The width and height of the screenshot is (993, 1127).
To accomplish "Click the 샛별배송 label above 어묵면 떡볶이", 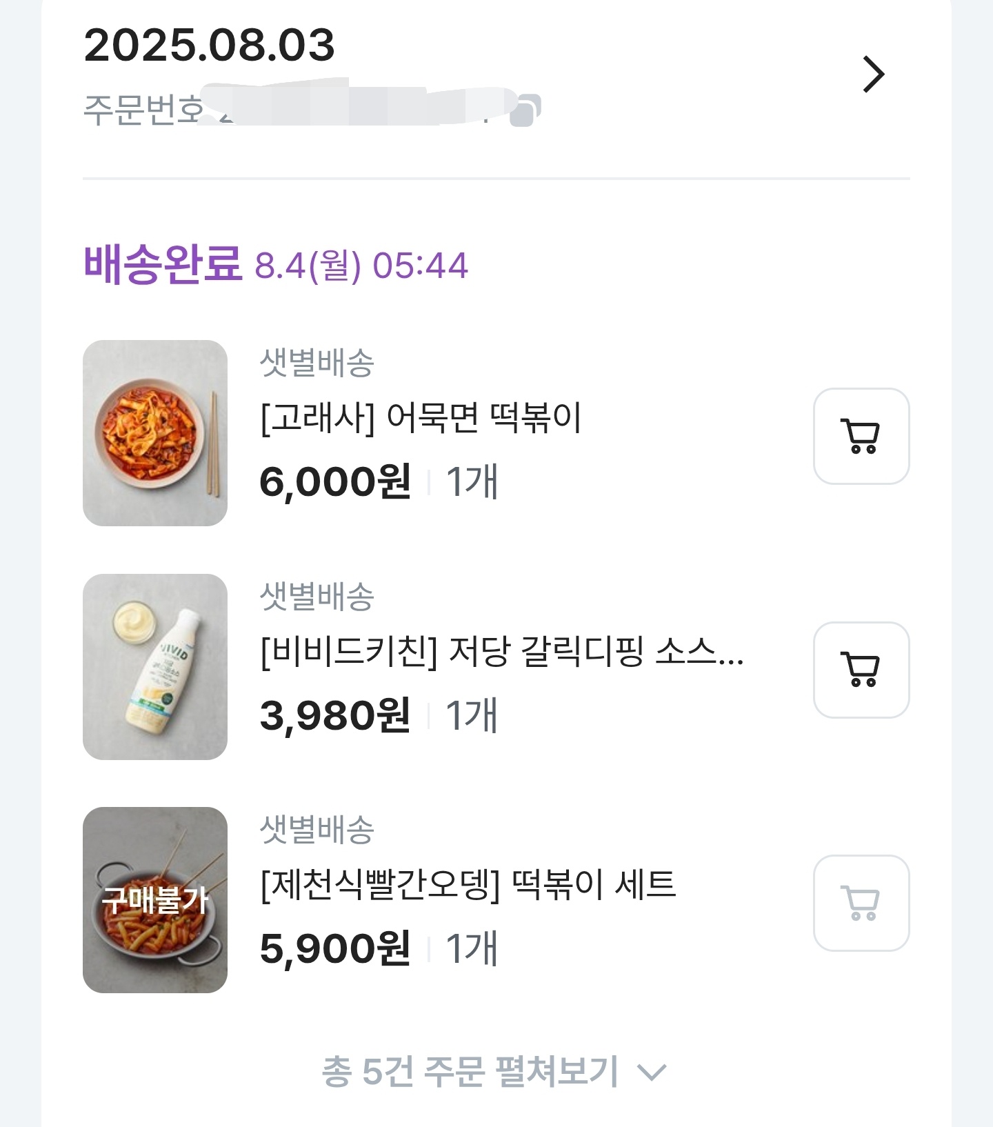I will tap(317, 363).
